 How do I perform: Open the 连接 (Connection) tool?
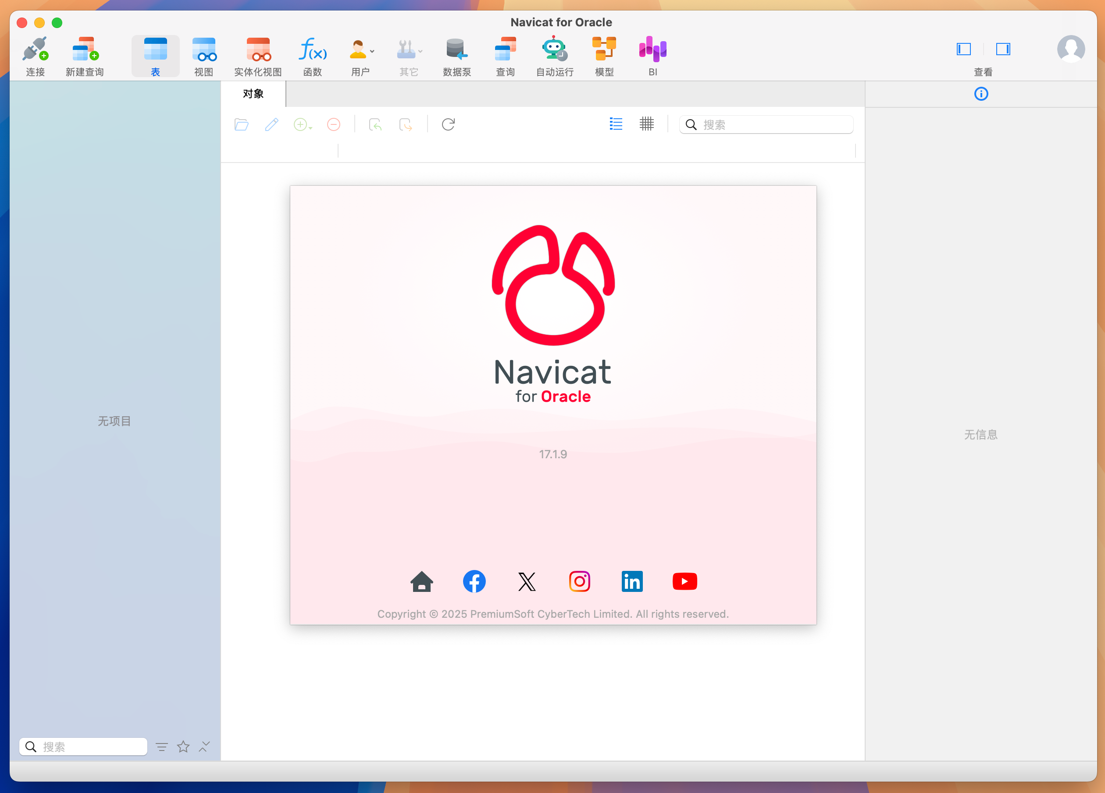[35, 54]
